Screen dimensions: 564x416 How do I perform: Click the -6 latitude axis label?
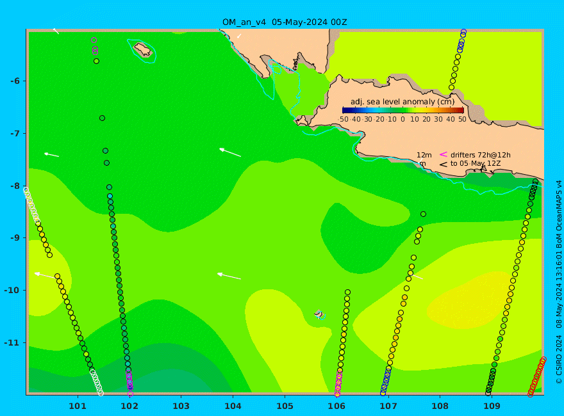point(15,81)
